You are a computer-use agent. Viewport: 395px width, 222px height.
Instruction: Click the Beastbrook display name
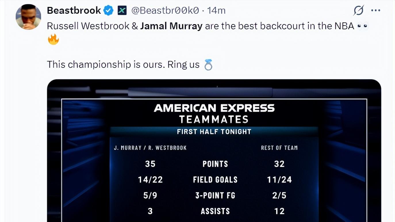74,11
